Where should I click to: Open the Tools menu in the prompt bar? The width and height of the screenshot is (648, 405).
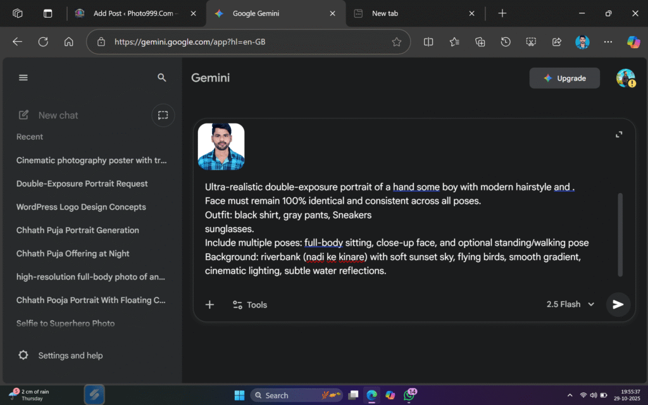249,304
